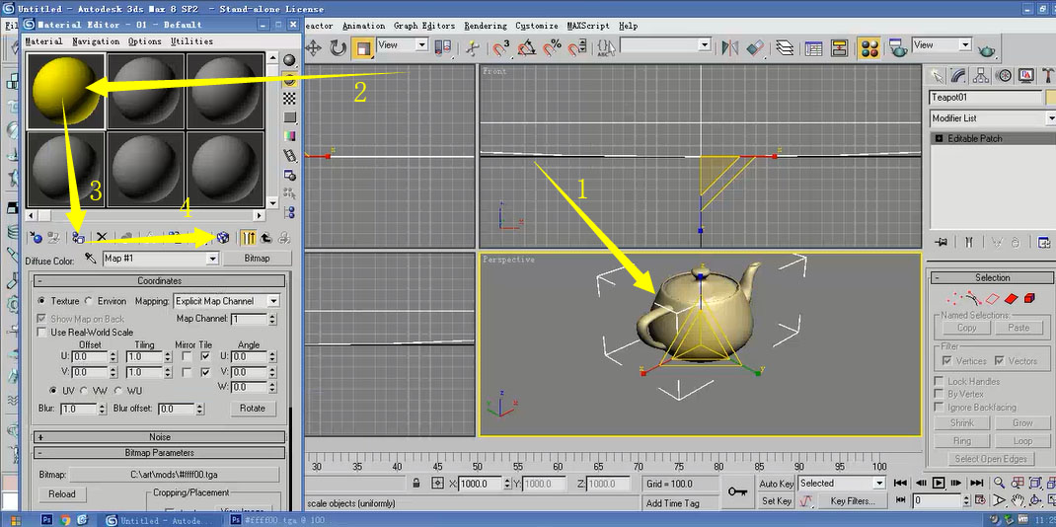This screenshot has height=527, width=1056.
Task: Open the Utilities menu in Material Editor
Action: [x=191, y=41]
